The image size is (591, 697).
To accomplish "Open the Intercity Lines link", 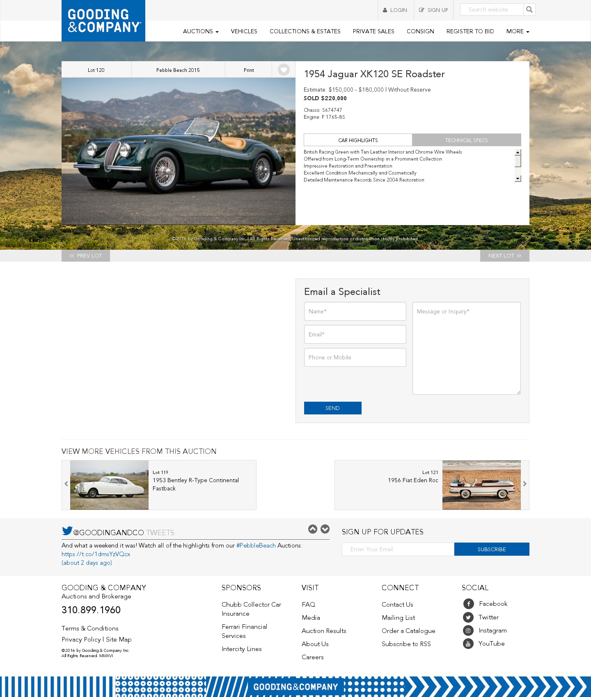I will pos(242,649).
